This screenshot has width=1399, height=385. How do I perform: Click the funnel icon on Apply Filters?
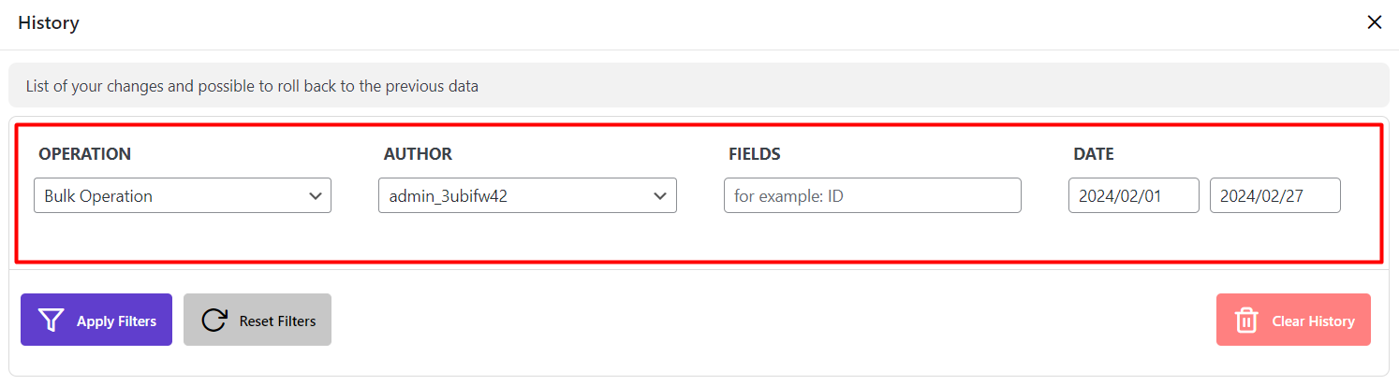pos(51,321)
